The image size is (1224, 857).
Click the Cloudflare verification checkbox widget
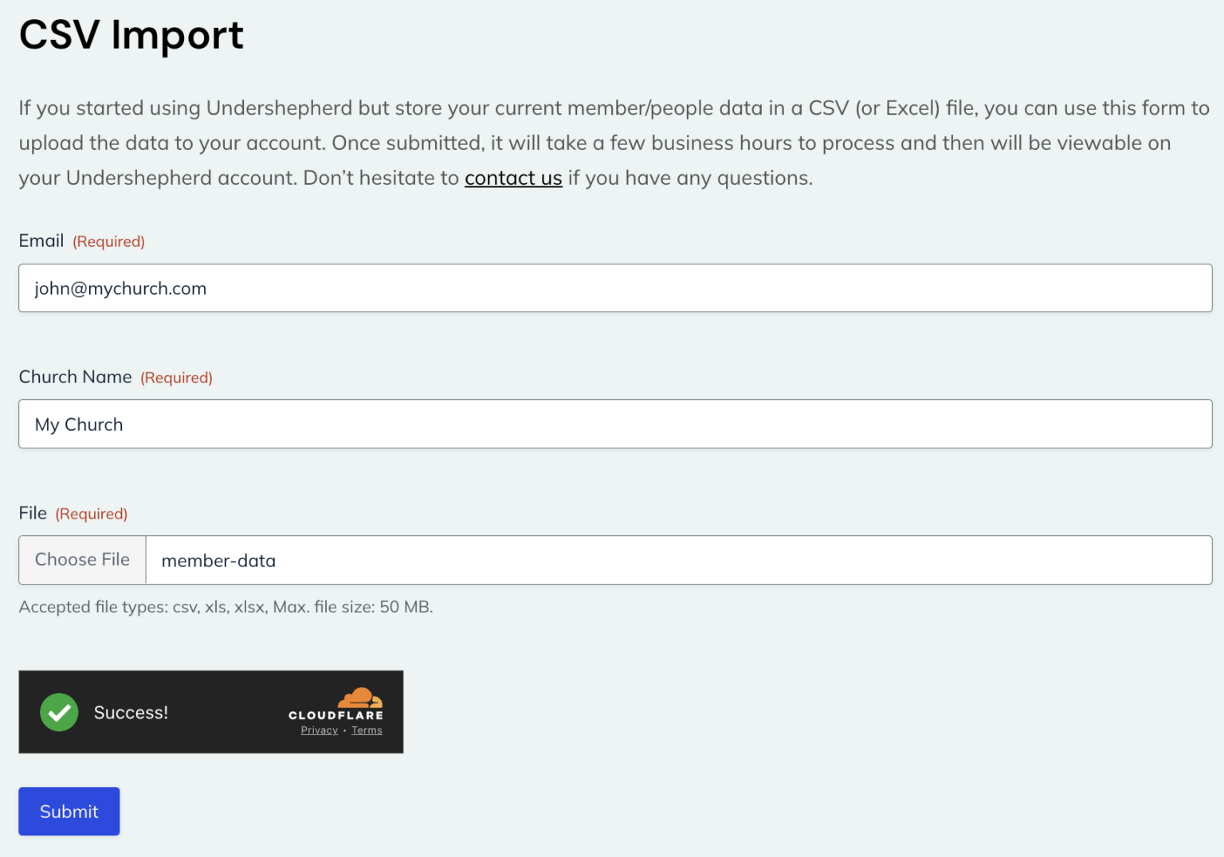point(210,711)
